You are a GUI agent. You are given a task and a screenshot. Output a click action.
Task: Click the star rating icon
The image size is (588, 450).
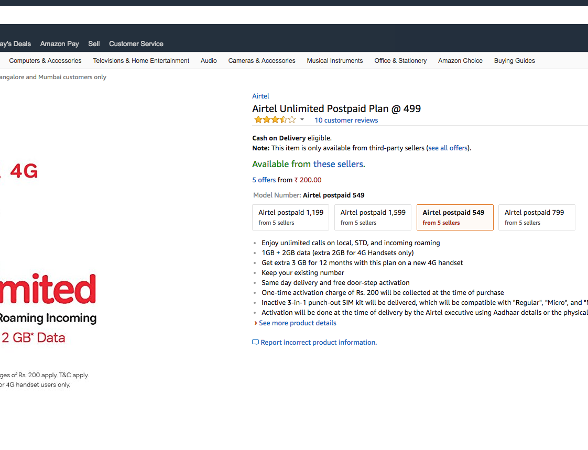point(275,120)
